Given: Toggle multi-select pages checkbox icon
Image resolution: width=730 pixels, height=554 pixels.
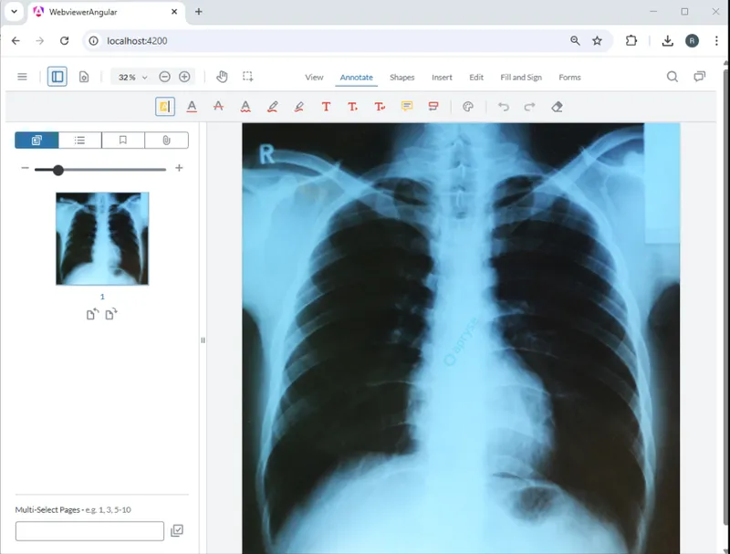Looking at the screenshot, I should (x=177, y=530).
